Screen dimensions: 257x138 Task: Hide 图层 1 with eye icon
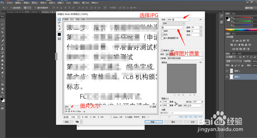coord(227,71)
